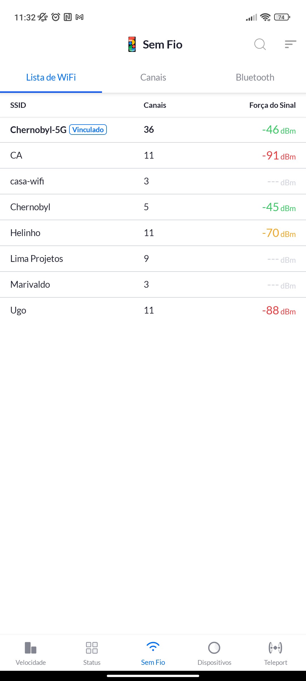Viewport: 306px width, 681px height.
Task: Tap the search magnifier icon
Action: [260, 44]
